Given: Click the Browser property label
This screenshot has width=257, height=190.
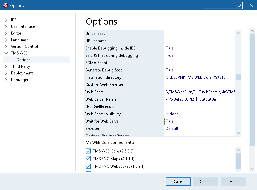Looking at the screenshot, I should click(92, 129).
